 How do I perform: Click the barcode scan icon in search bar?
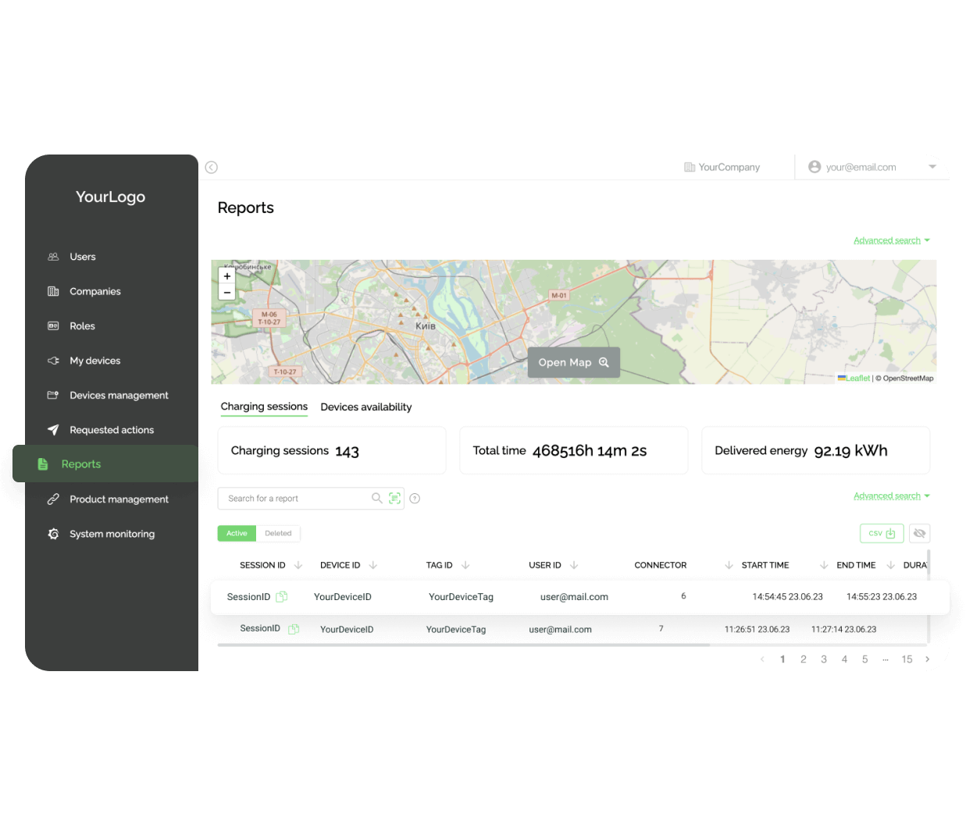pyautogui.click(x=394, y=498)
